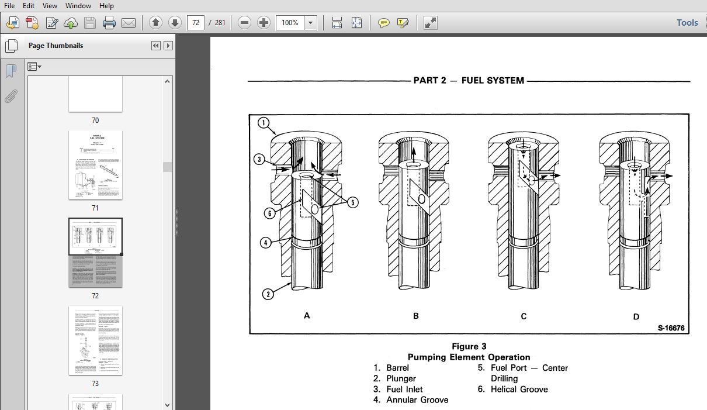Screen dimensions: 707x410
Task: Click the Bookmarks sidebar icon
Action: click(x=11, y=71)
